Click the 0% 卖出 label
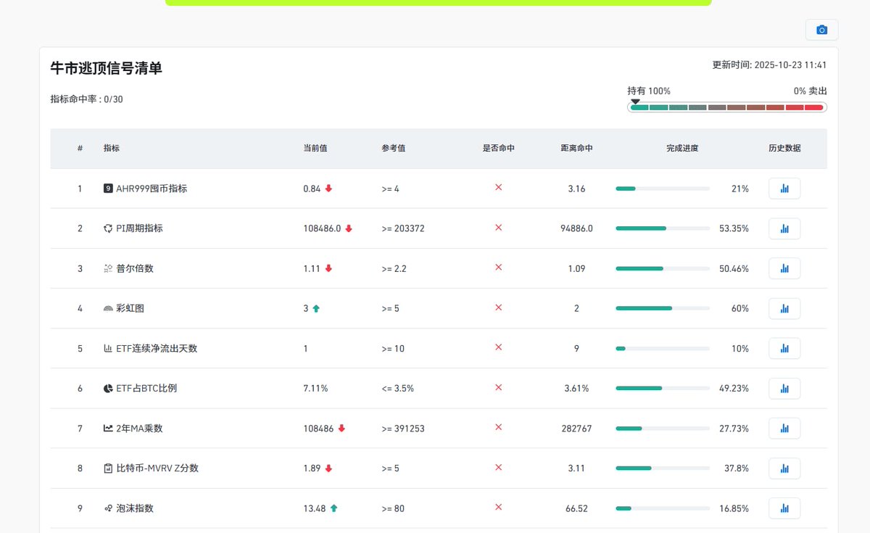This screenshot has width=870, height=533. [811, 91]
